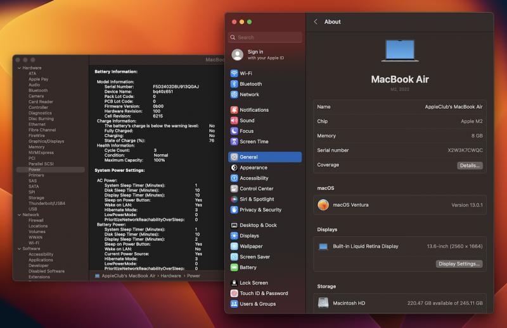Select Graphics/Displays in Hardware list
The image size is (507, 328).
(x=46, y=142)
